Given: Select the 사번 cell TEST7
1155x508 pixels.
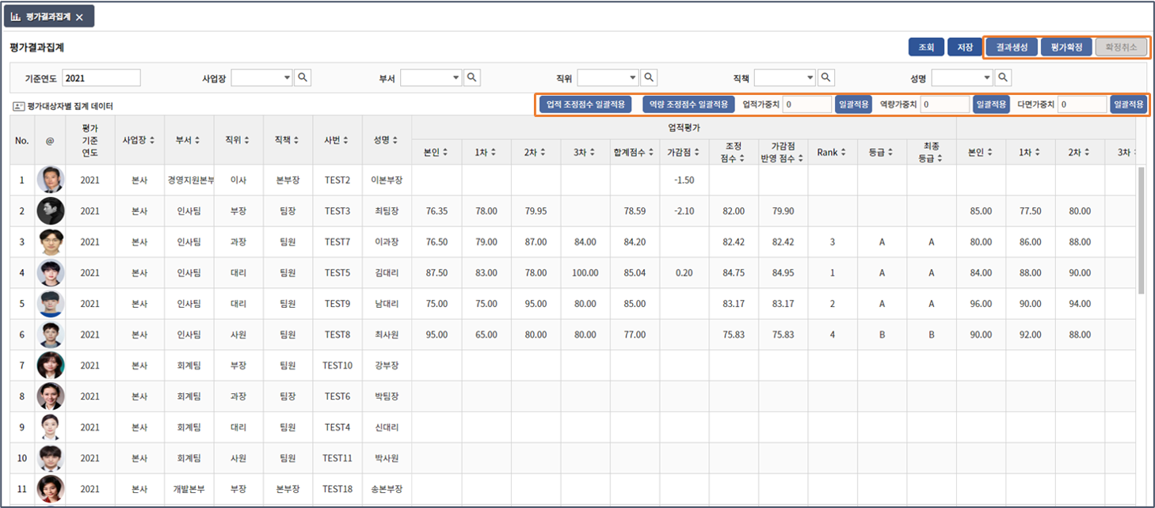Looking at the screenshot, I should click(337, 241).
